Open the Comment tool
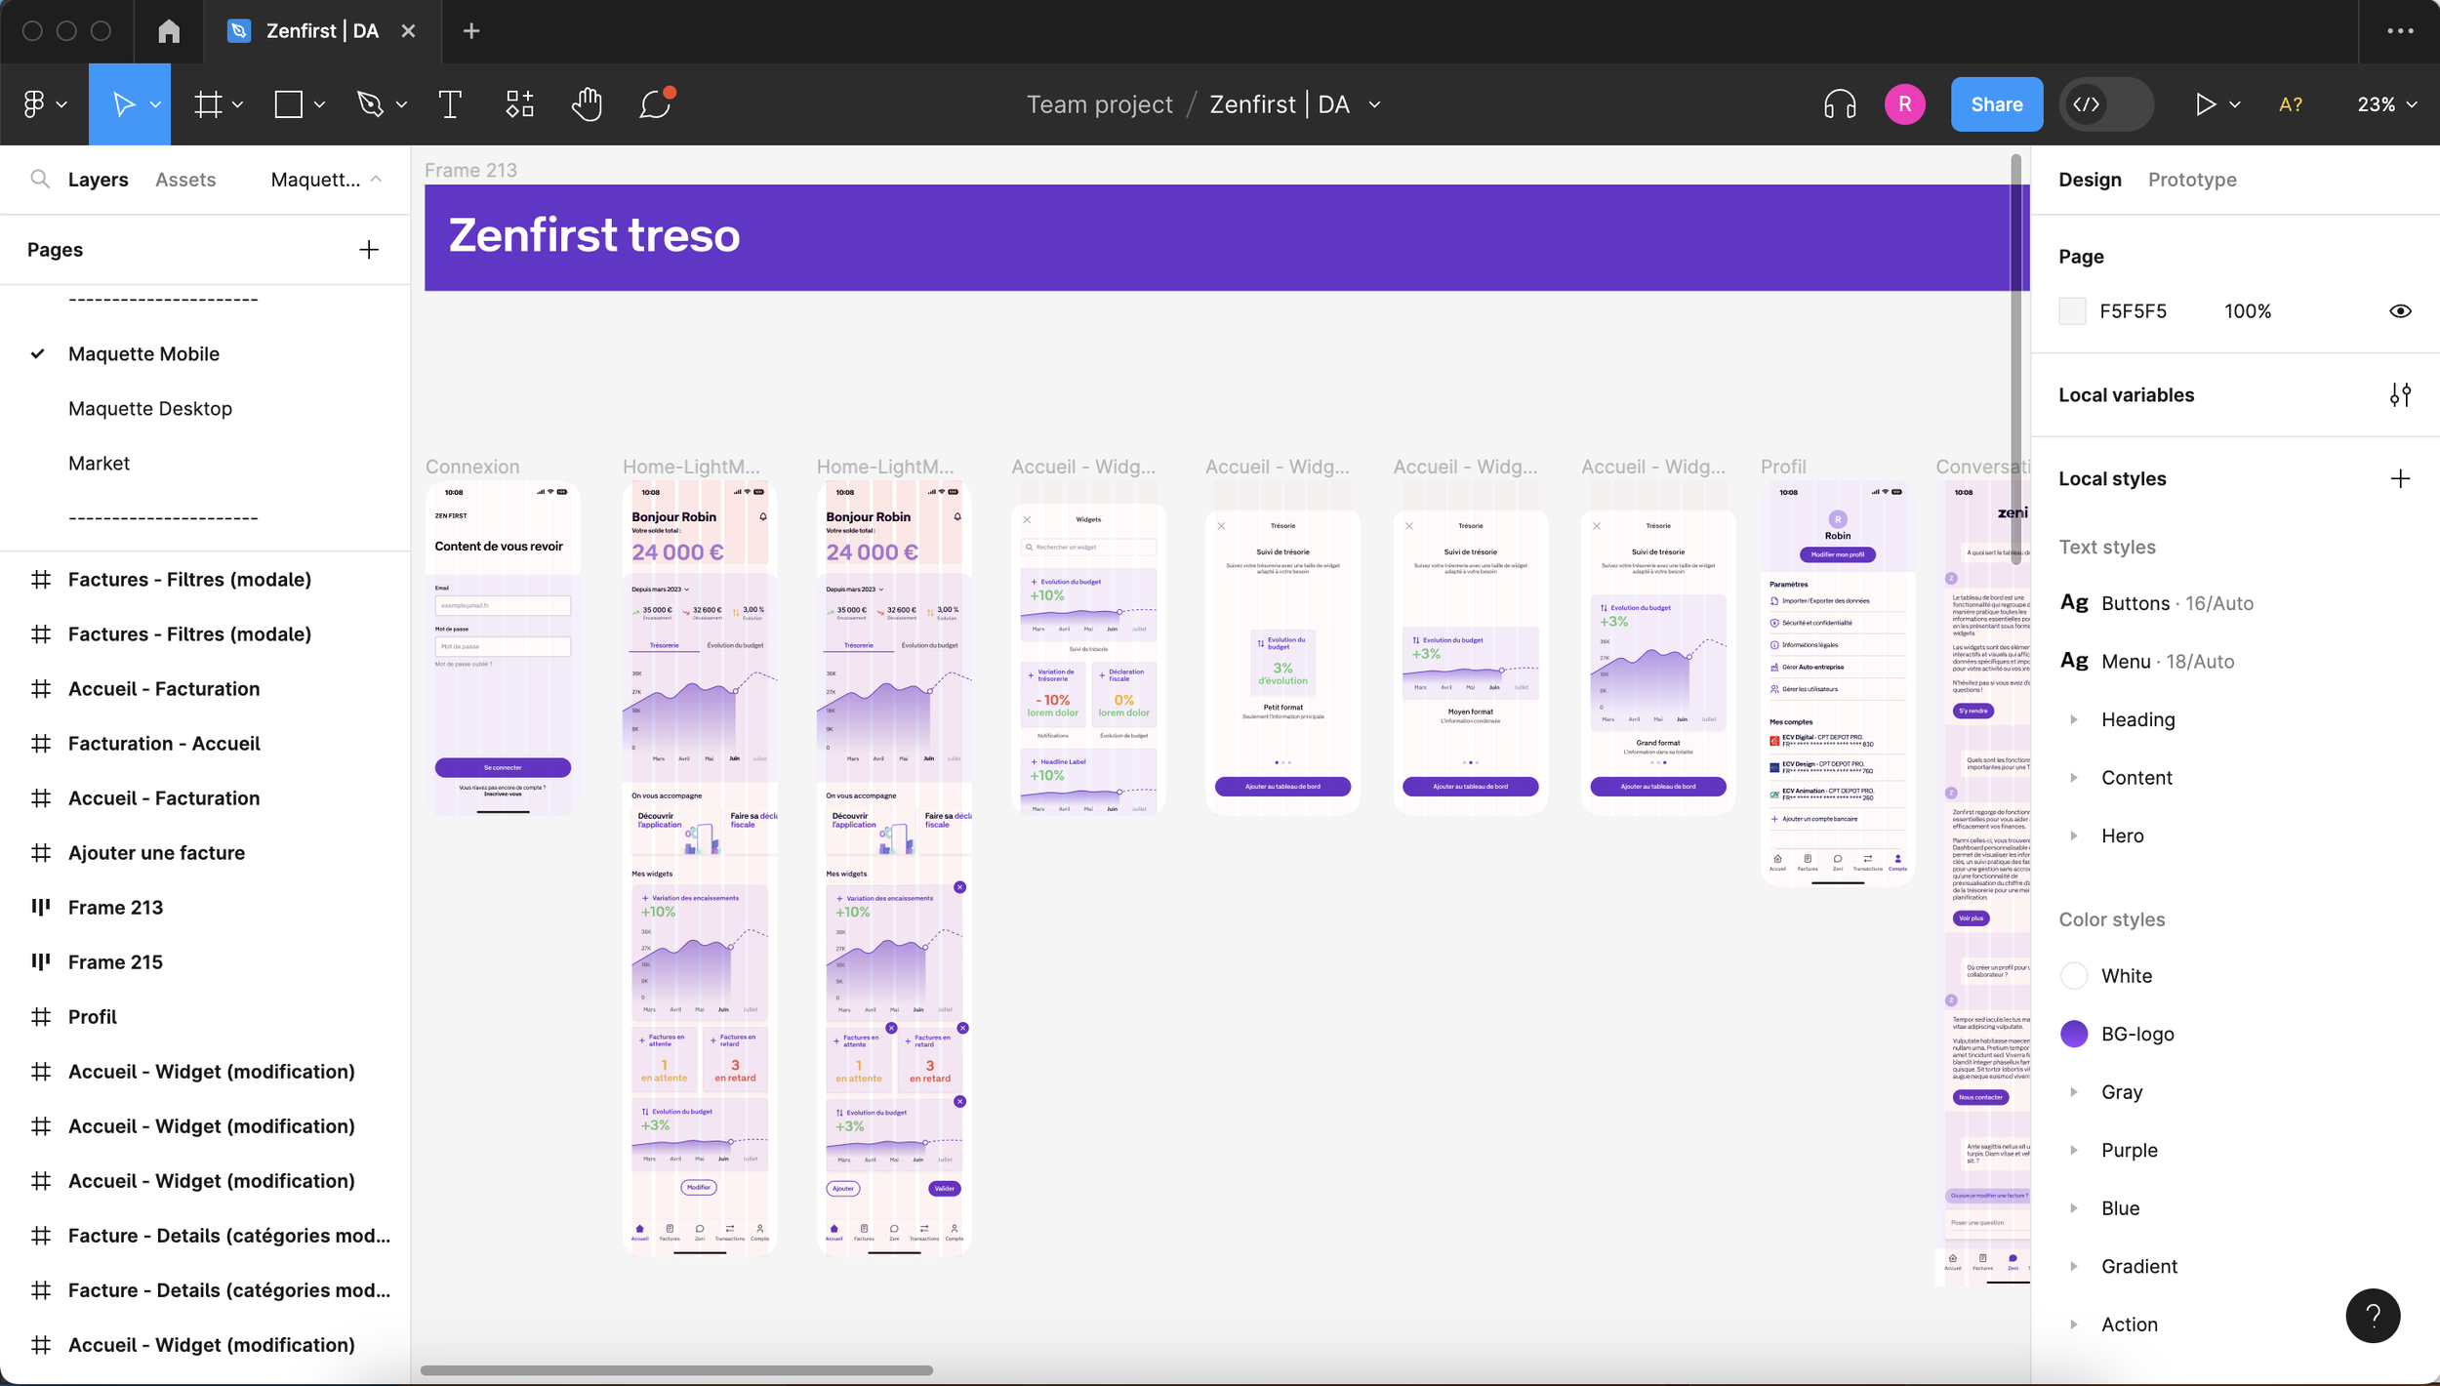The image size is (2440, 1386). 655,104
